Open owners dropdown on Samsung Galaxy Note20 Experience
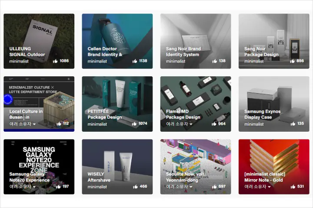Screen dimensions: 313x208 tap(22, 187)
